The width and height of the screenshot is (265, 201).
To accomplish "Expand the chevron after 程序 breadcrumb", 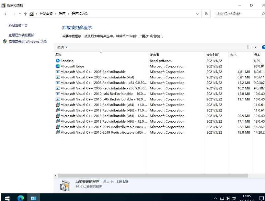I will tap(69, 14).
